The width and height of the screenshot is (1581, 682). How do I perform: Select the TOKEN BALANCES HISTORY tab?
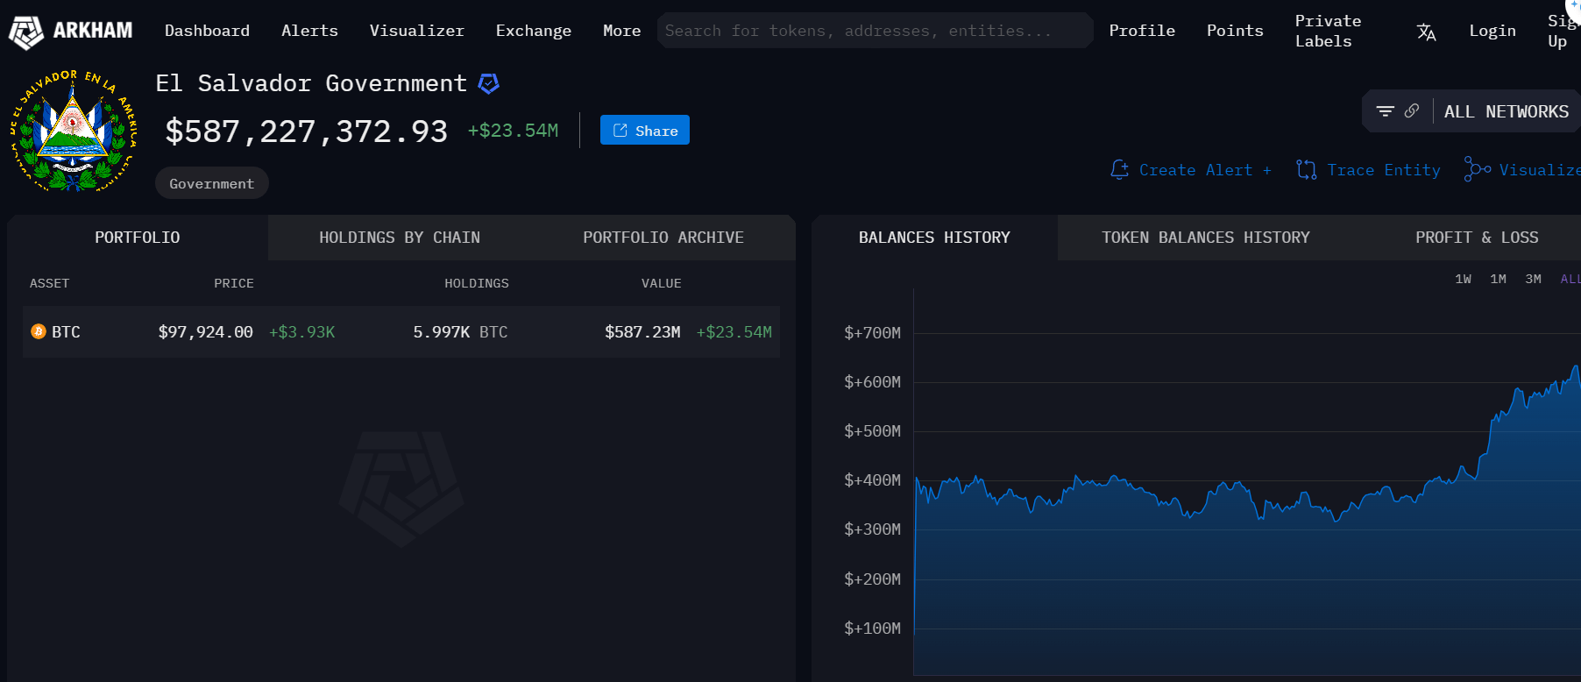click(1205, 238)
